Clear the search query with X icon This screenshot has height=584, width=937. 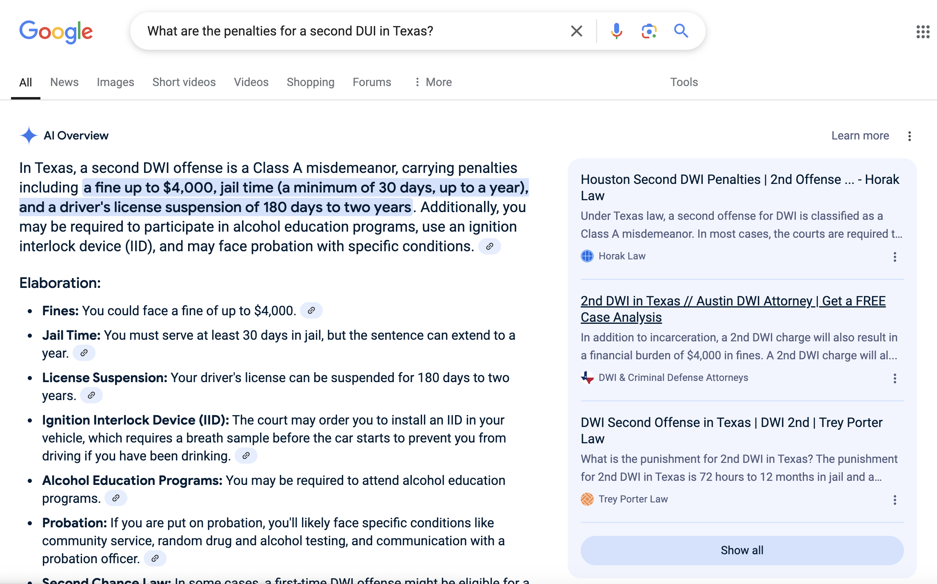pyautogui.click(x=576, y=31)
